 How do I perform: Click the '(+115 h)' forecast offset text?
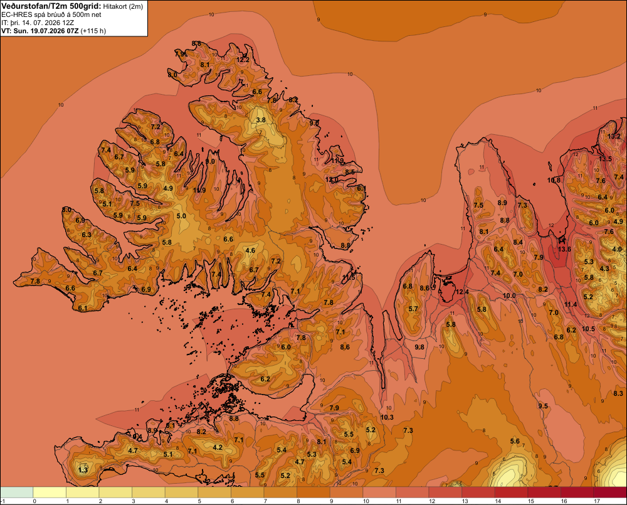(x=93, y=31)
